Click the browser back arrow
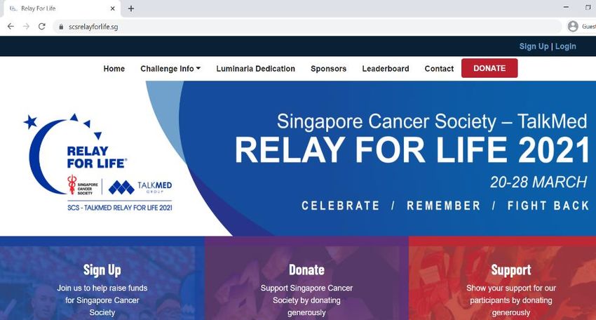The height and width of the screenshot is (320, 596). point(11,27)
